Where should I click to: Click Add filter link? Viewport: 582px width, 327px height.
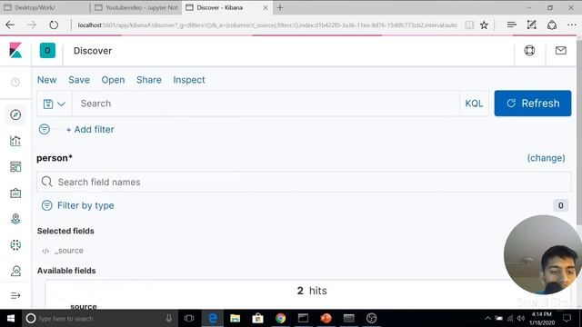90,129
